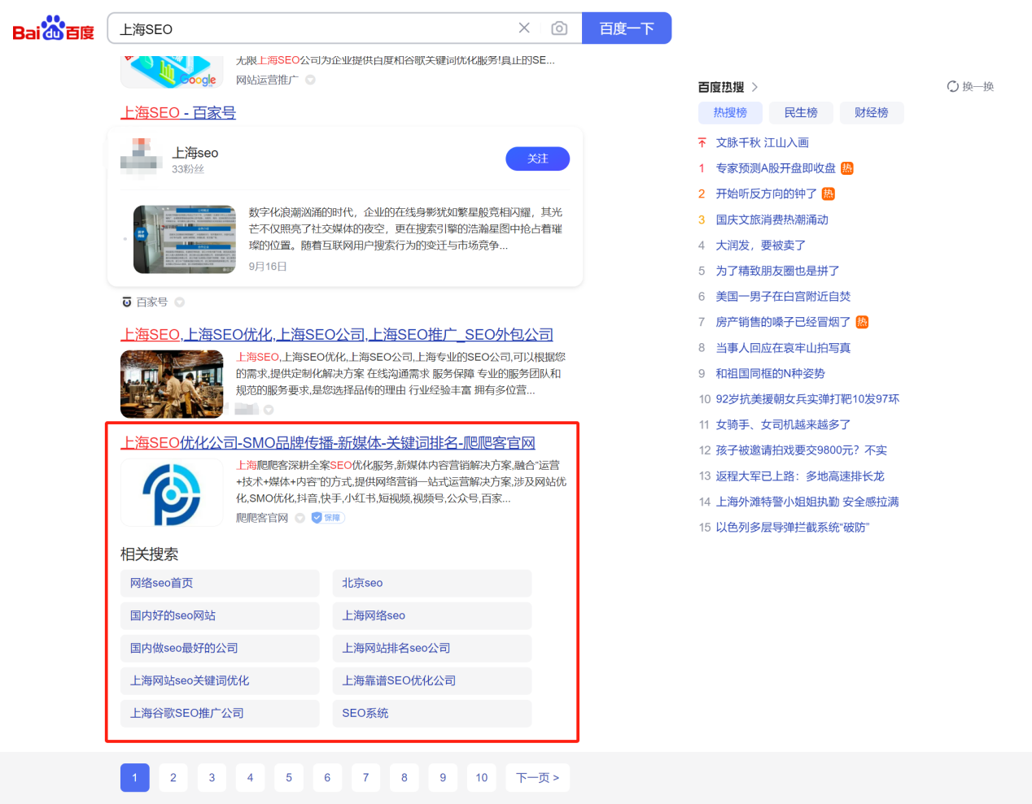Click the Baidu logo
1032x804 pixels.
coord(53,28)
